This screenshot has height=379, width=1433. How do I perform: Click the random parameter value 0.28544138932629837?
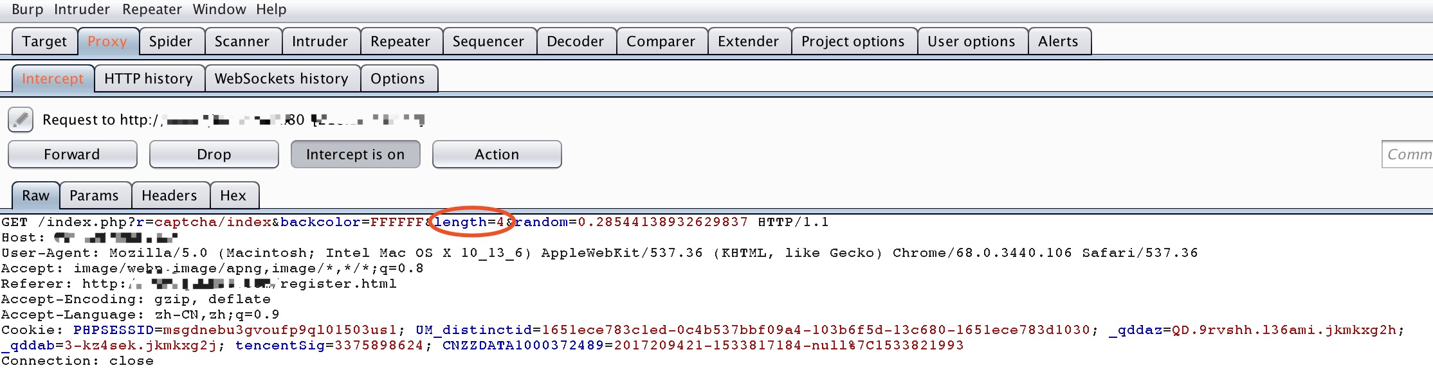point(662,222)
